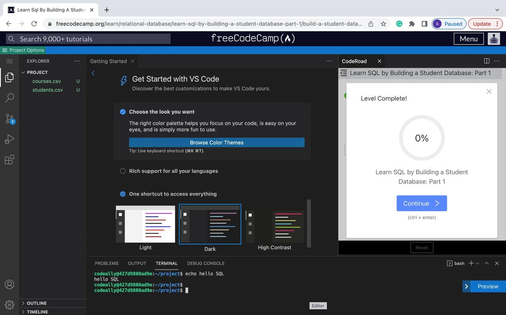Switch to the OUTPUT panel tab
506x315 pixels.
(137, 263)
